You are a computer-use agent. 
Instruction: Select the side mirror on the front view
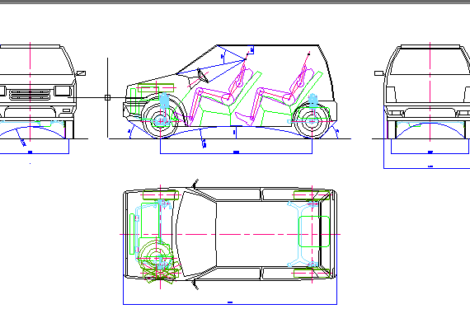(81, 73)
